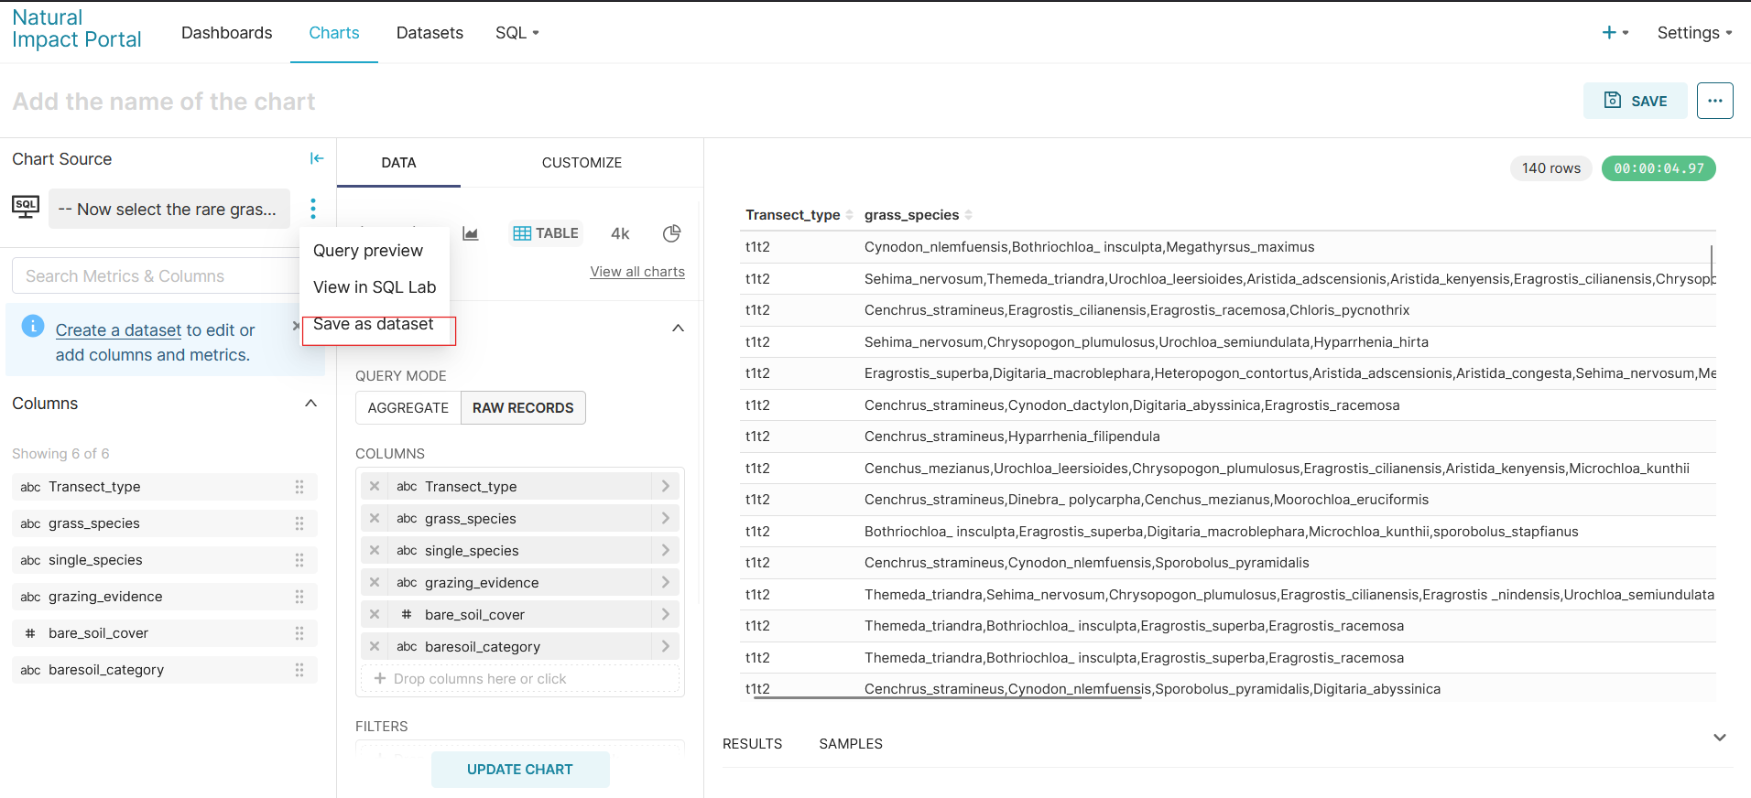
Task: Open the three-dot dataset options menu
Action: pos(313,209)
